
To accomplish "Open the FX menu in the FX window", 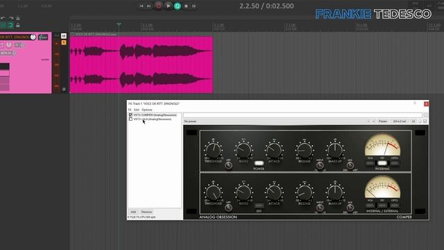I will [130, 110].
